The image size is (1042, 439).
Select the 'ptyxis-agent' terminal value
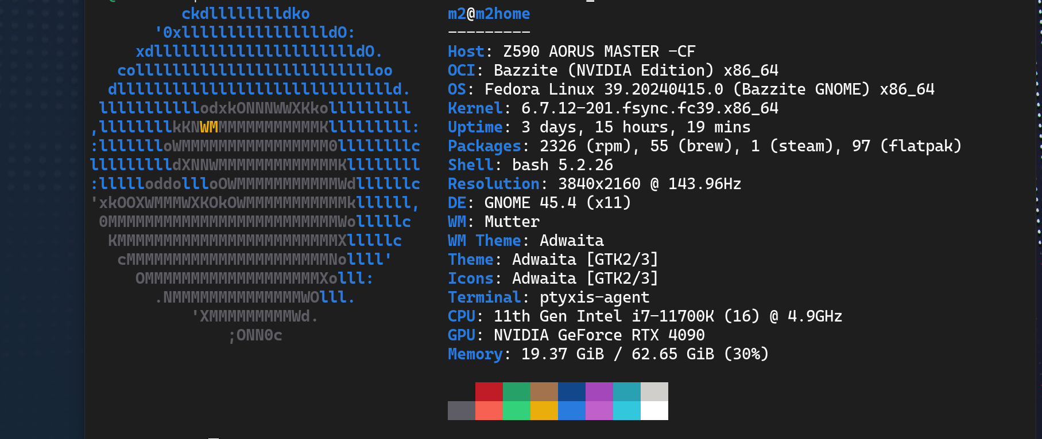595,297
